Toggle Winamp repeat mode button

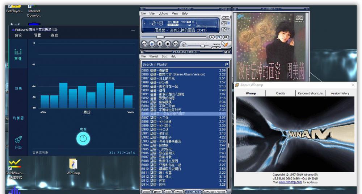tap(224, 23)
